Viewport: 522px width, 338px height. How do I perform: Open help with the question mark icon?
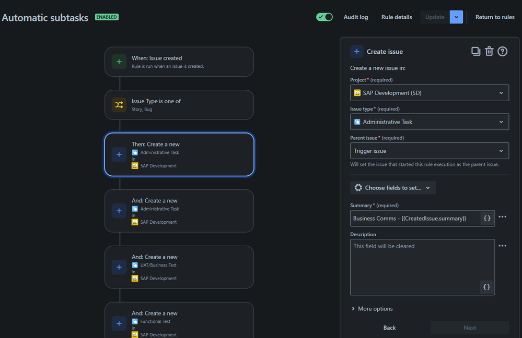pyautogui.click(x=502, y=51)
